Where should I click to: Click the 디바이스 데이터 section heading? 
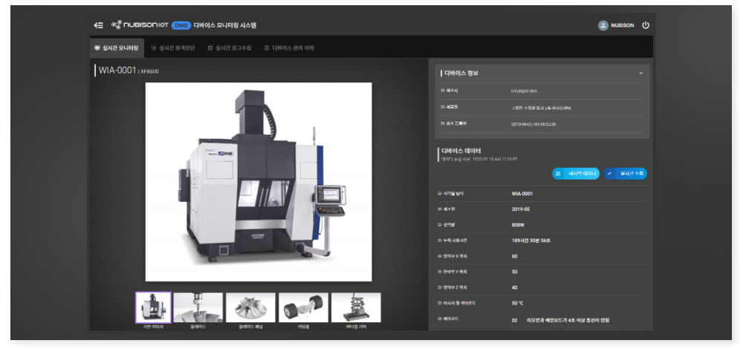(x=461, y=151)
